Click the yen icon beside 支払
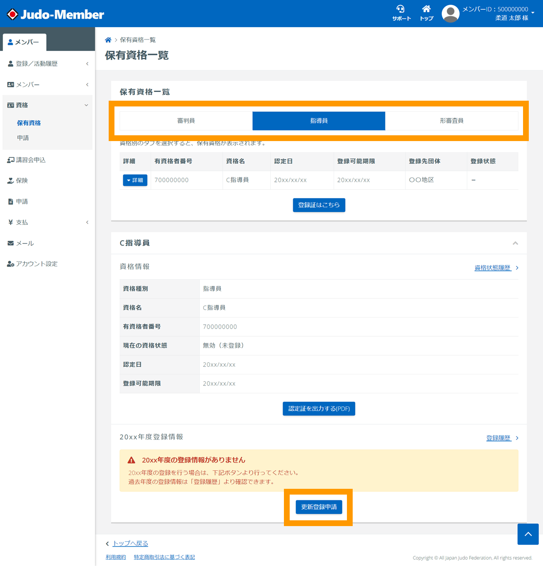The width and height of the screenshot is (543, 566). (x=11, y=222)
